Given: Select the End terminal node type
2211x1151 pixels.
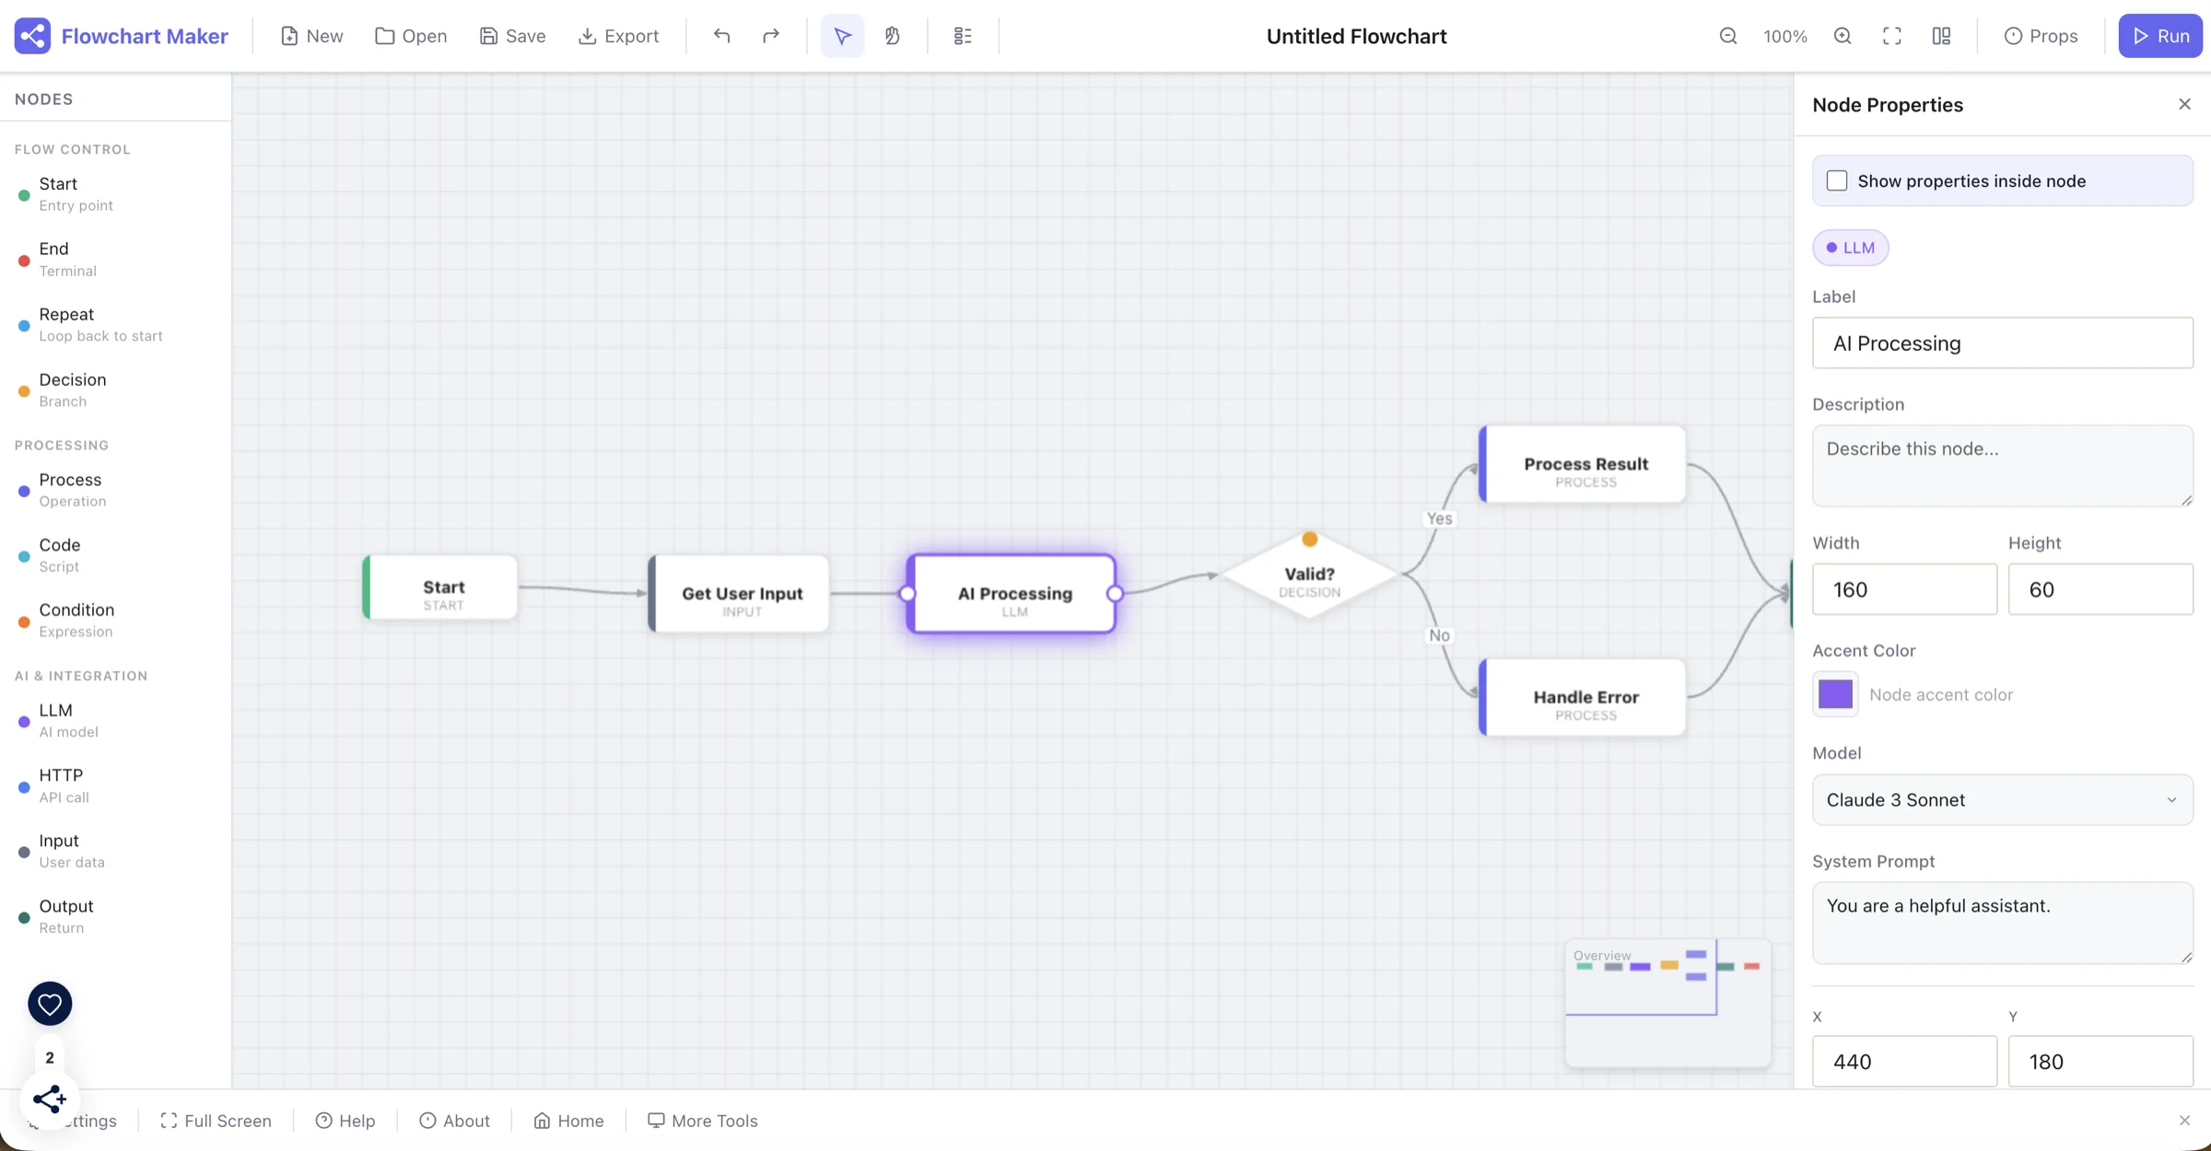Looking at the screenshot, I should [115, 260].
